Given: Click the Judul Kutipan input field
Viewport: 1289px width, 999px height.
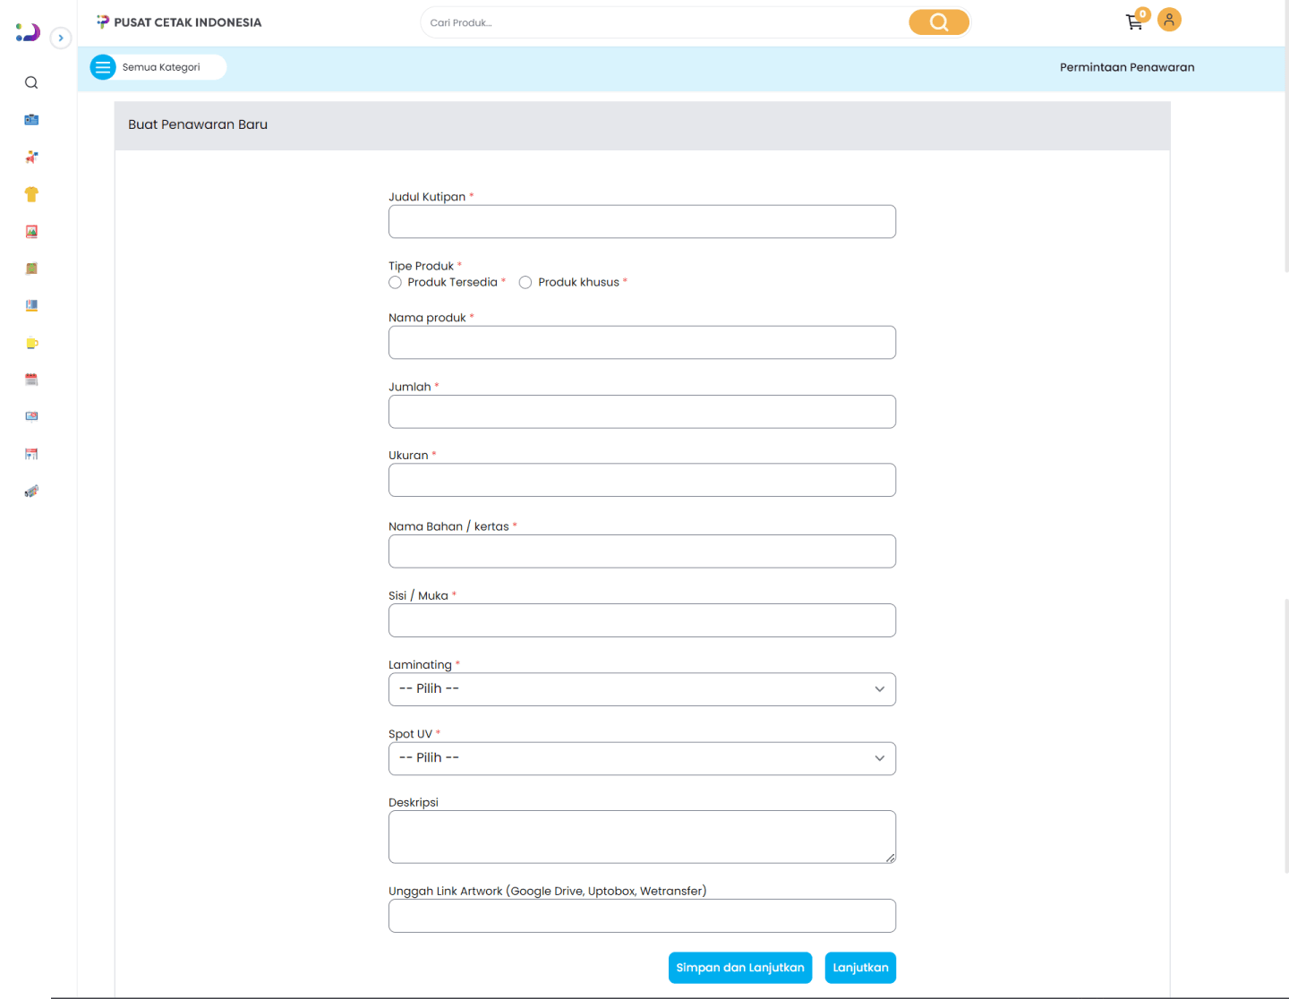Looking at the screenshot, I should click(642, 222).
